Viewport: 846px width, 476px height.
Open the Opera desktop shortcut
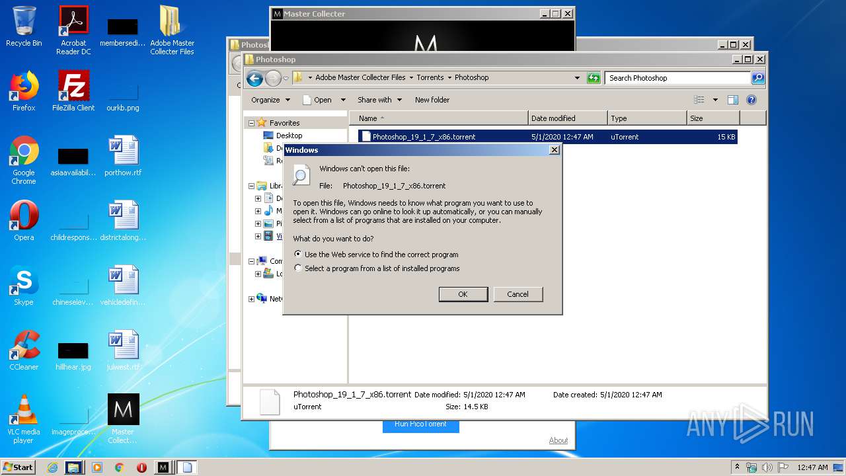tap(24, 221)
